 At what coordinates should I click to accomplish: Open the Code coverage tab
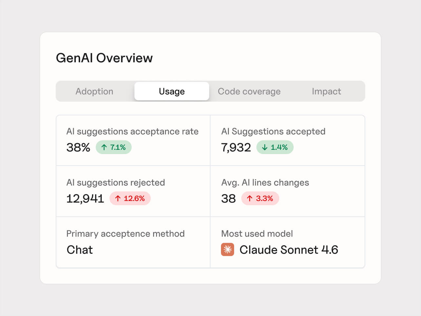[x=249, y=91]
